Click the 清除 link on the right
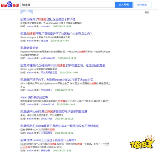Viewport: 158px width, 153px height. [x=147, y=12]
